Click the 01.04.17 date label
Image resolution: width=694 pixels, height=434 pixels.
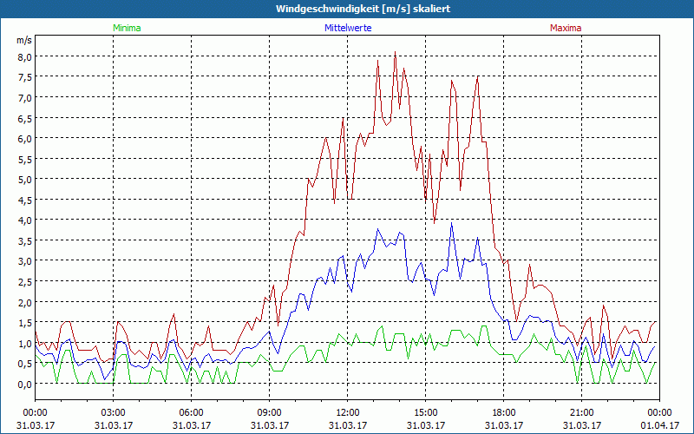(x=659, y=425)
